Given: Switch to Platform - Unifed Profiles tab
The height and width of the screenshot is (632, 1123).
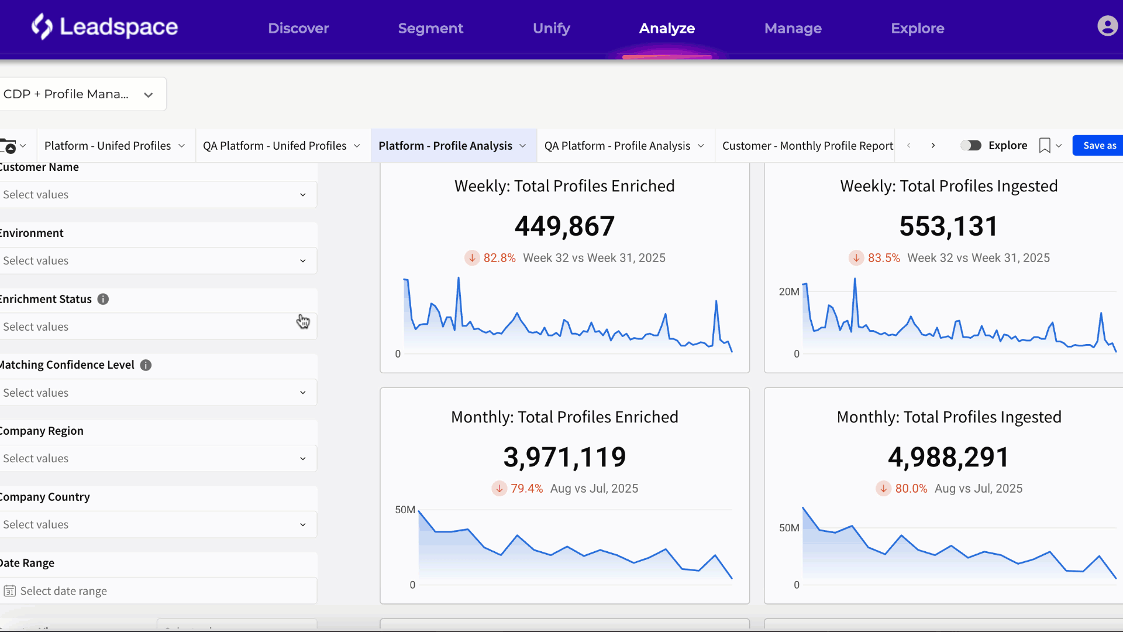Looking at the screenshot, I should (108, 146).
